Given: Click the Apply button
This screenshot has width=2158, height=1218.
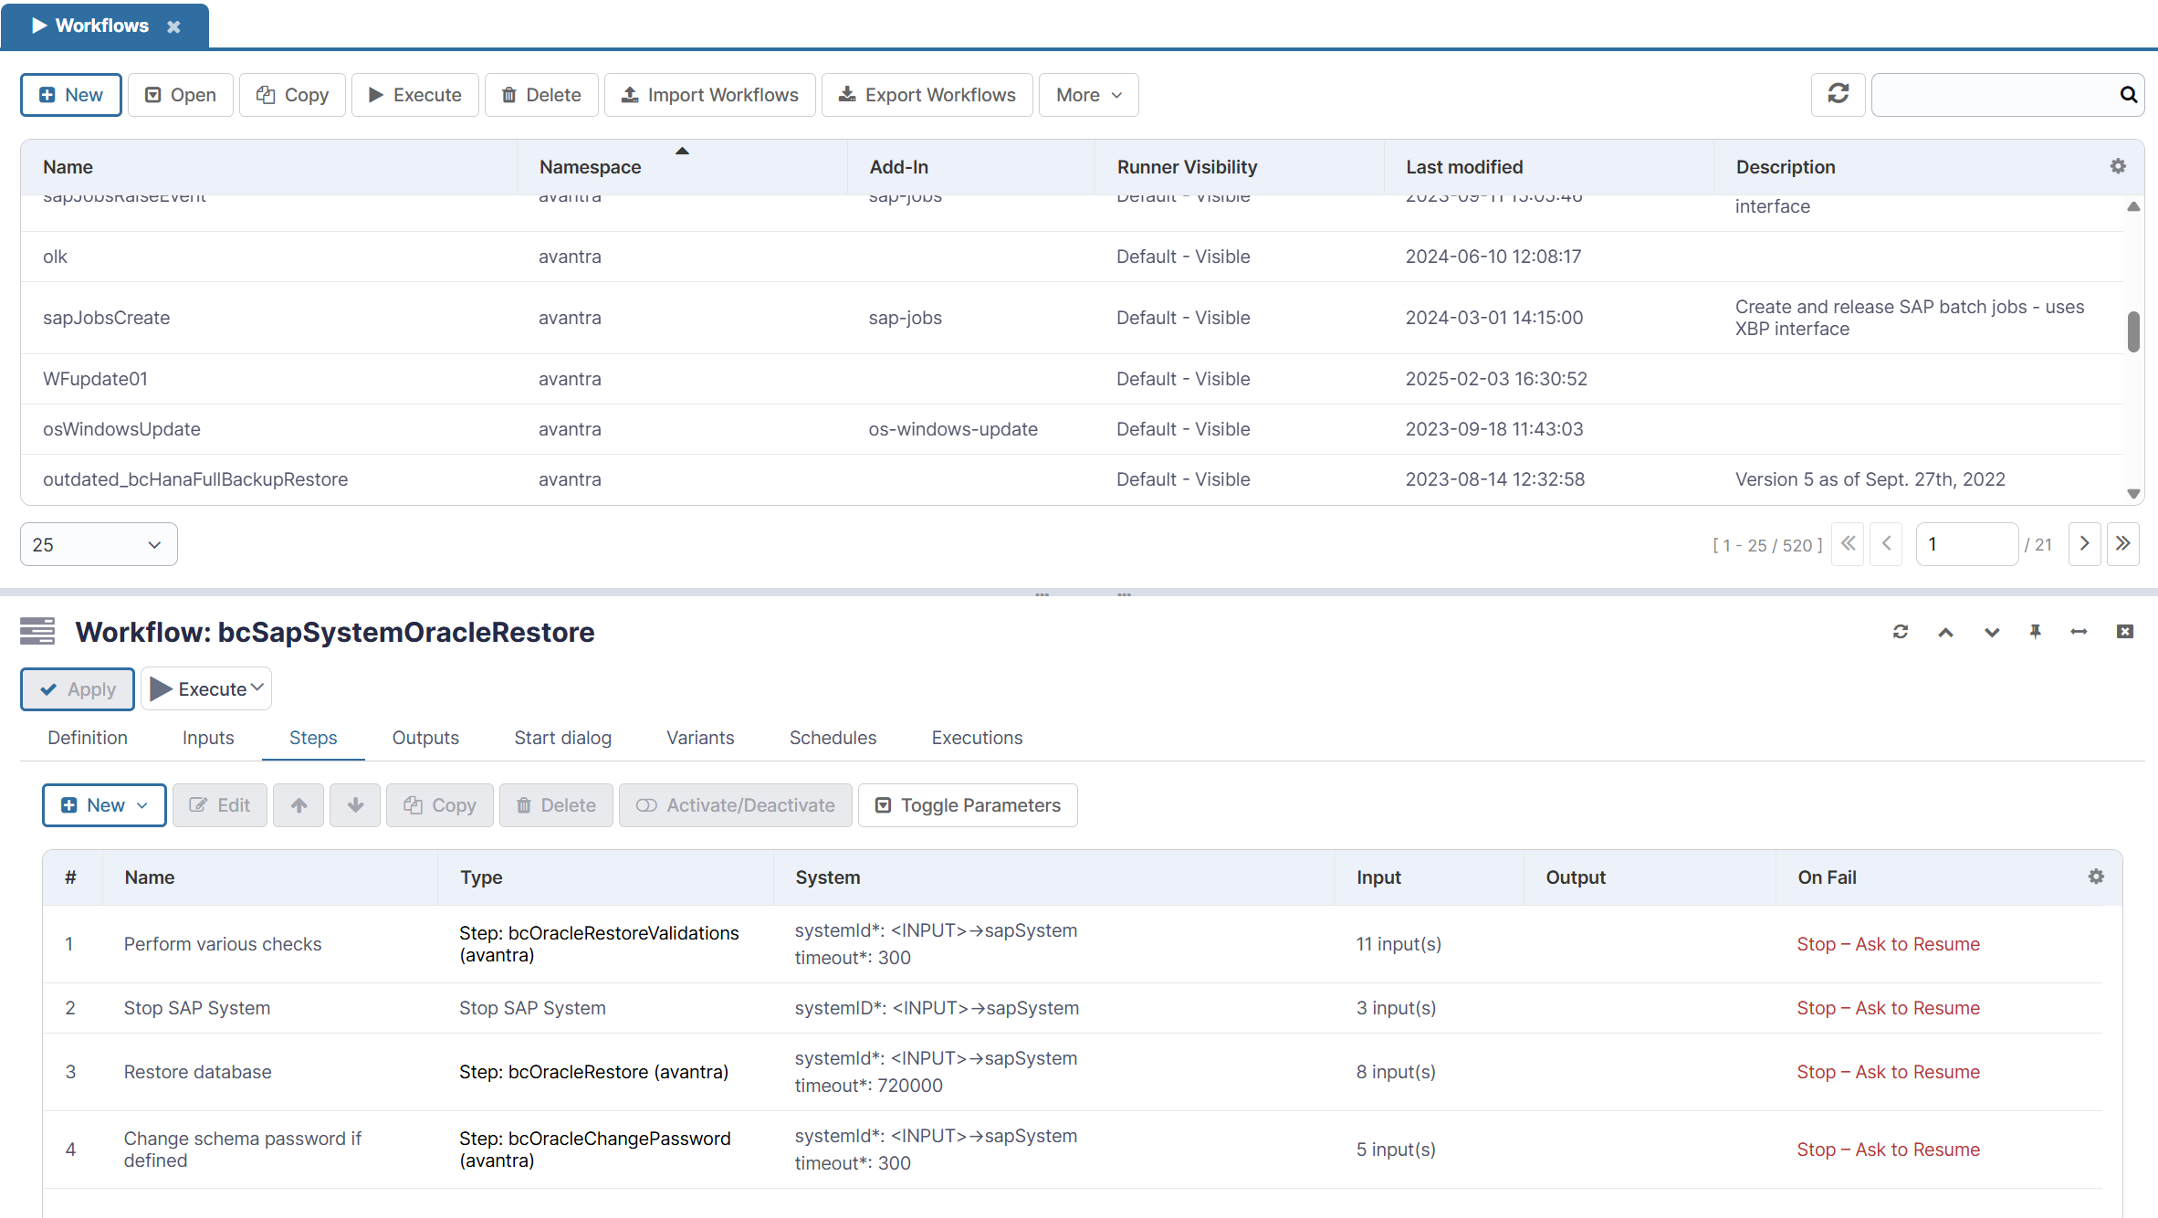Looking at the screenshot, I should pos(77,688).
